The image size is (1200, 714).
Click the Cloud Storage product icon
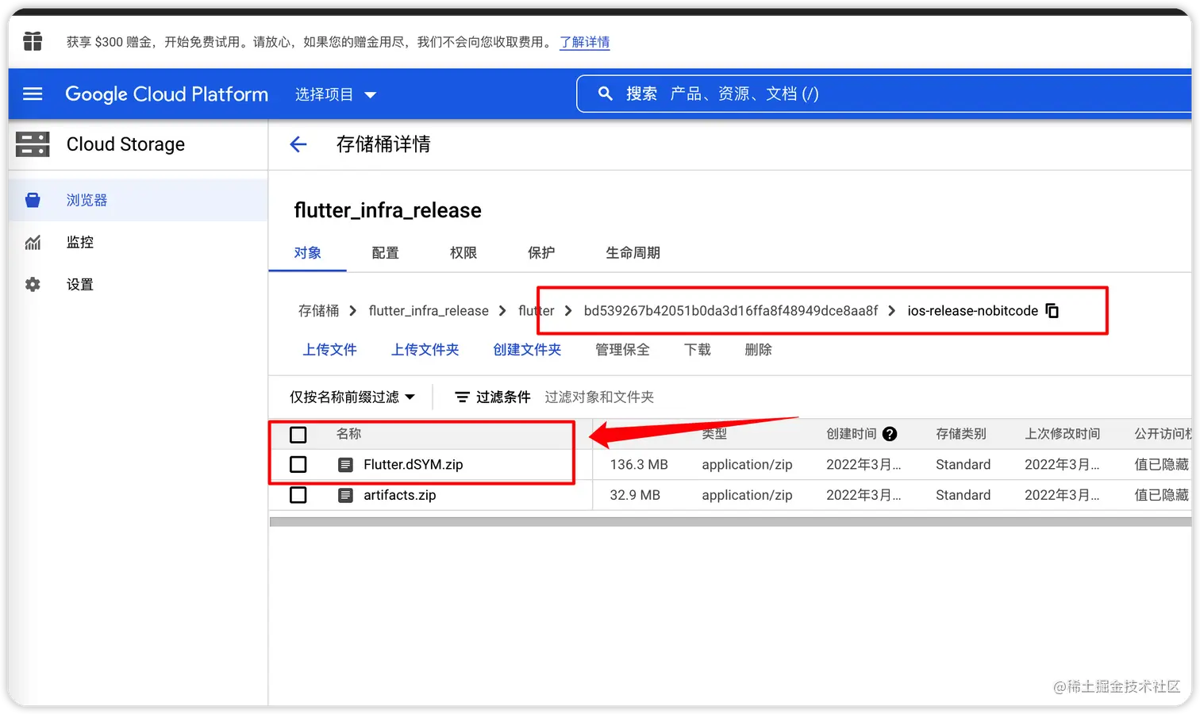[33, 144]
